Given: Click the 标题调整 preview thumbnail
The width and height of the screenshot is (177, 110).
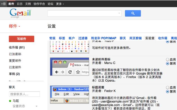Looking at the screenshot, I should pos(70,95).
